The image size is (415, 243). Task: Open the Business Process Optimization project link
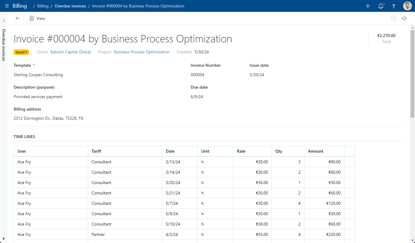click(x=142, y=52)
